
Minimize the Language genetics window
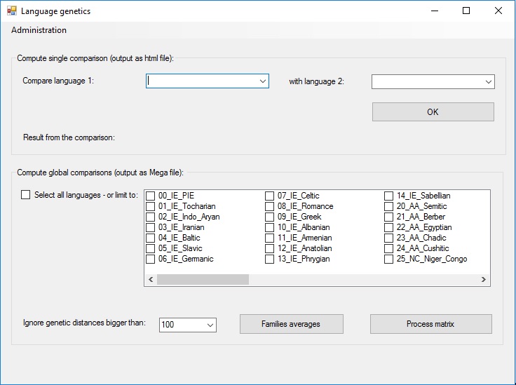click(x=435, y=11)
